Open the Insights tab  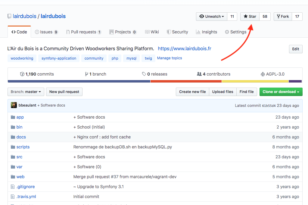click(207, 32)
